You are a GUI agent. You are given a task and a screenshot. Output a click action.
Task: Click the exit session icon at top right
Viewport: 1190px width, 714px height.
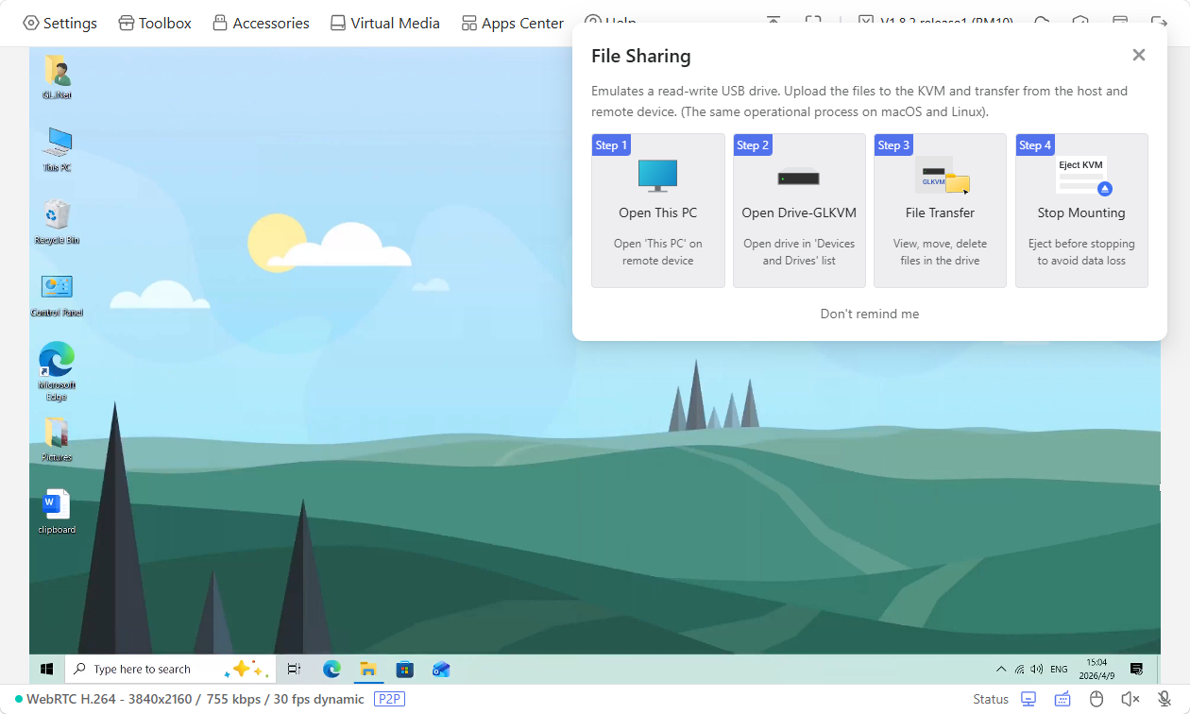click(1159, 20)
